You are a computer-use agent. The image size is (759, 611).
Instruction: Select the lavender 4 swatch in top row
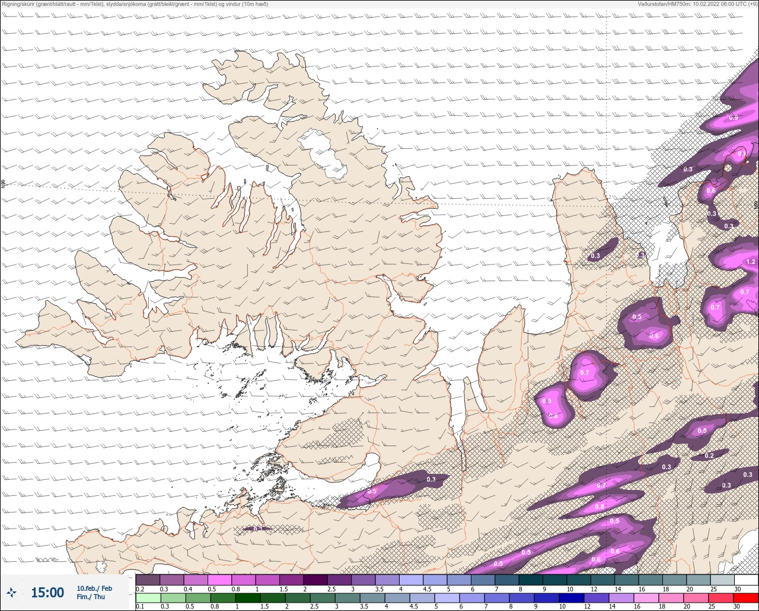click(411, 580)
